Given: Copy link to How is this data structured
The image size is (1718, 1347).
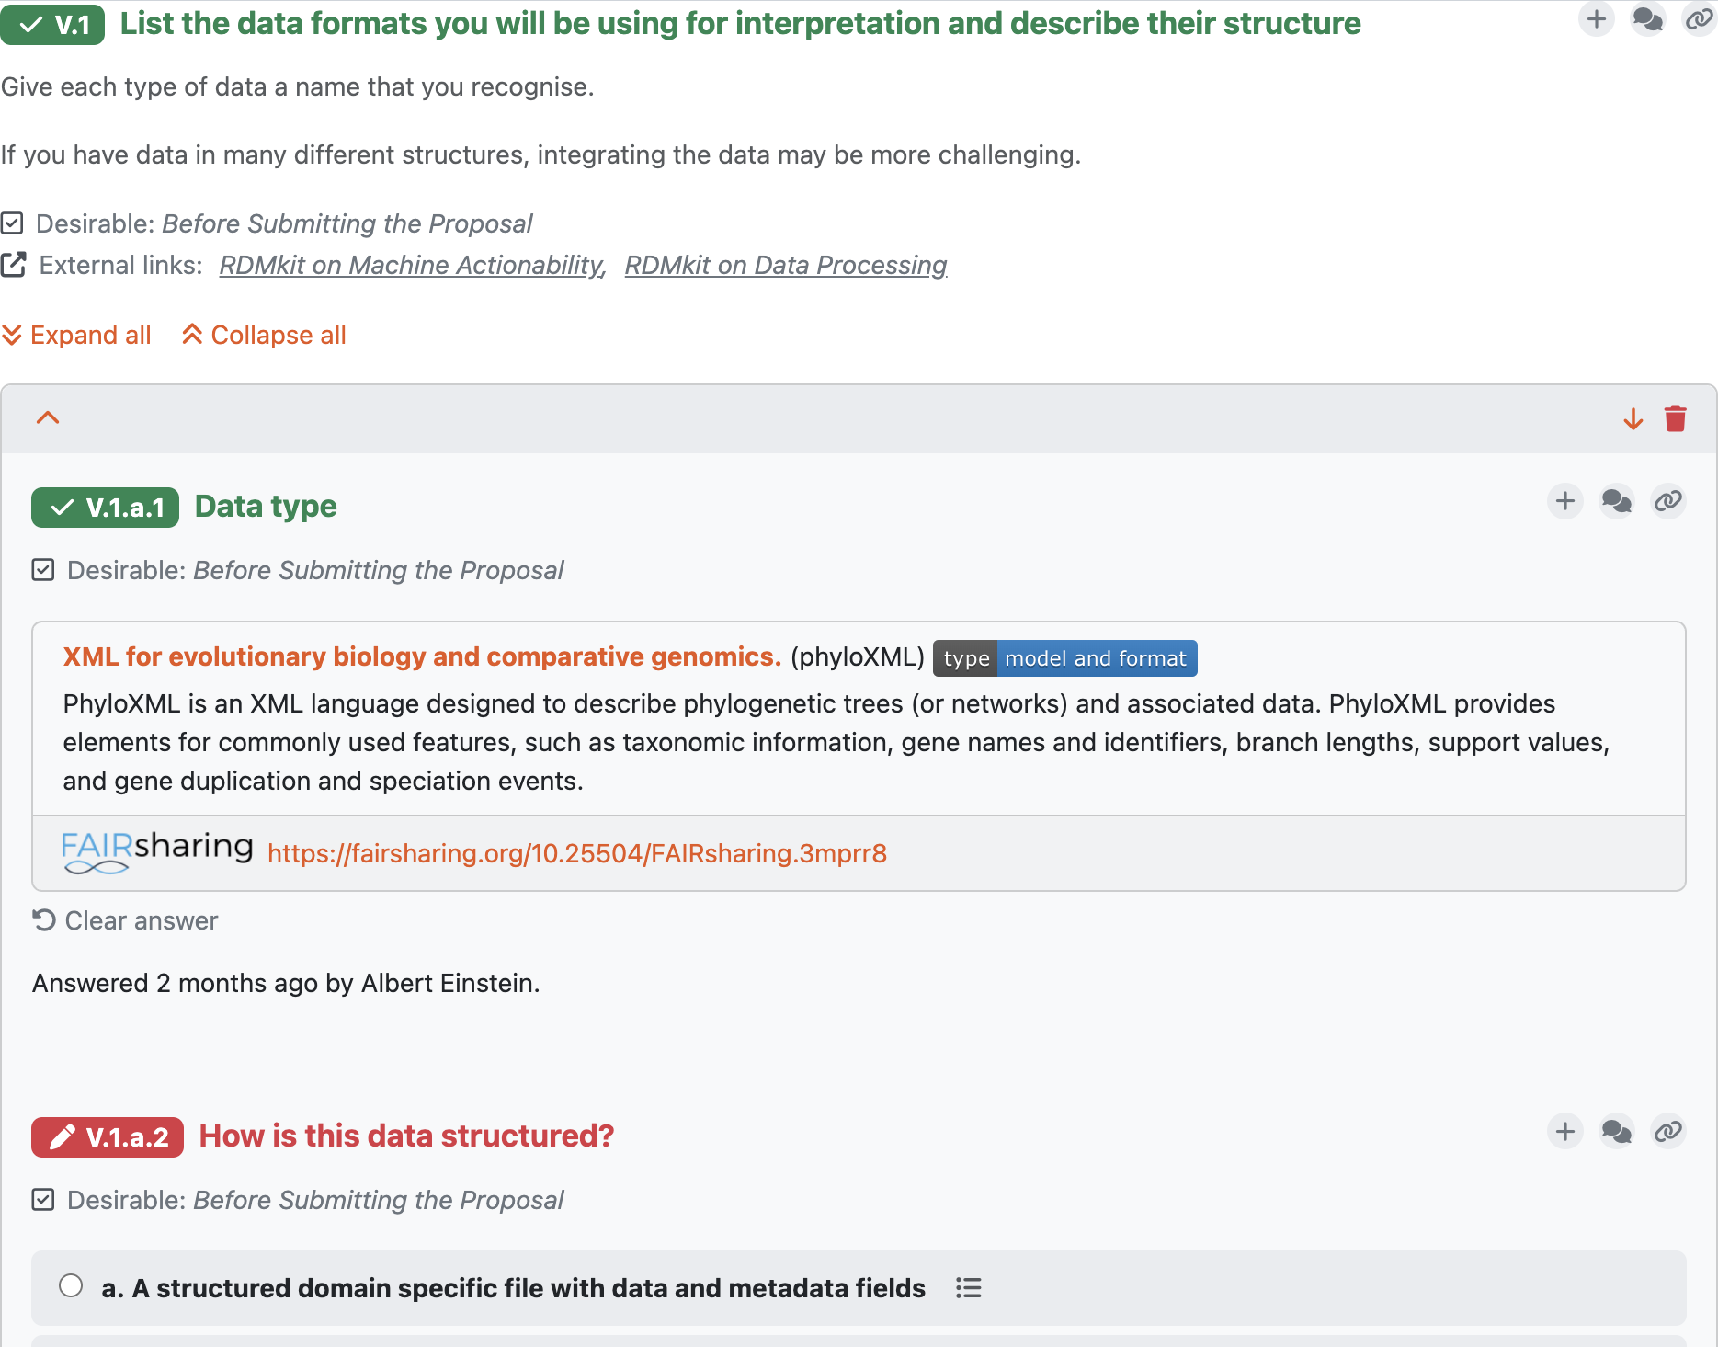Looking at the screenshot, I should coord(1667,1131).
